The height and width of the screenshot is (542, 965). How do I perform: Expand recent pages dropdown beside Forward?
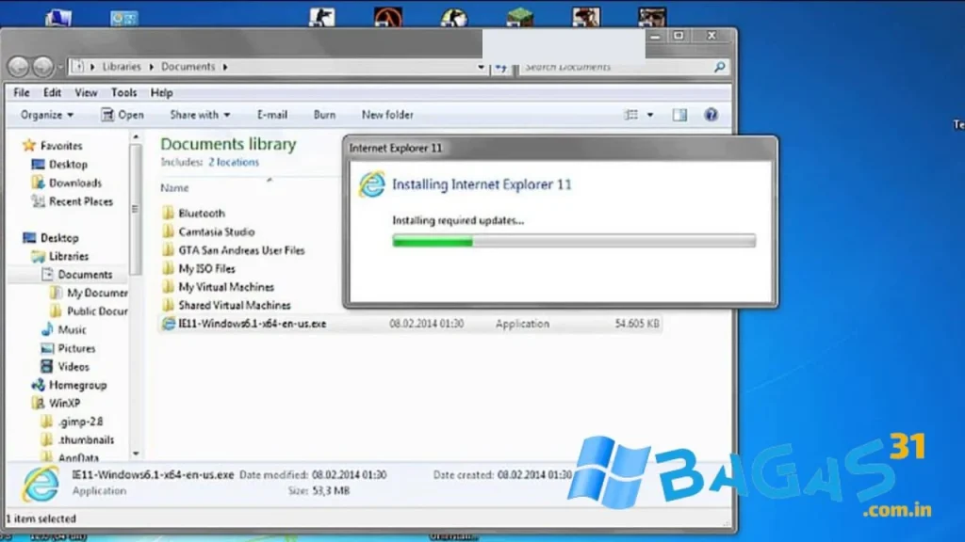tap(59, 67)
